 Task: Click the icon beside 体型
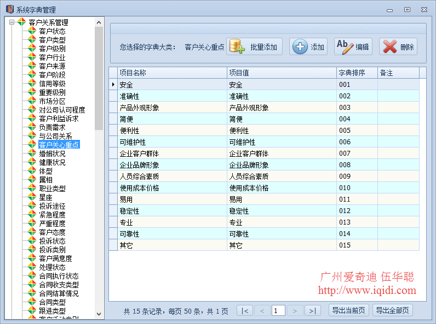click(32, 171)
